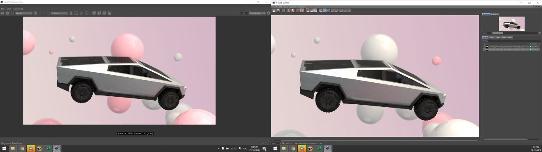Screen dimensions: 542x152
Task: Select the crop region tool in RenderView
Action: [x=48, y=13]
